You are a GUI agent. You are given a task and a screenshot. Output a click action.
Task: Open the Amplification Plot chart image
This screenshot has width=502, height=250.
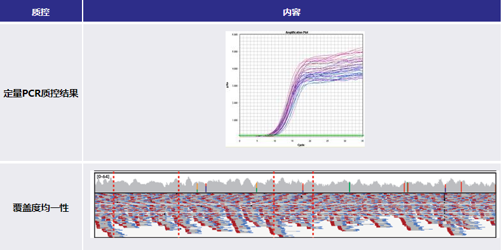coord(295,89)
